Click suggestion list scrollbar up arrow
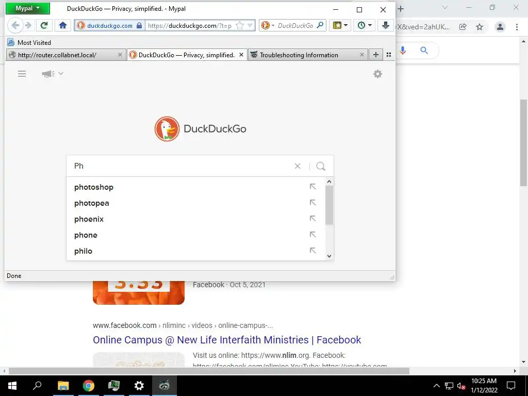 (x=329, y=181)
